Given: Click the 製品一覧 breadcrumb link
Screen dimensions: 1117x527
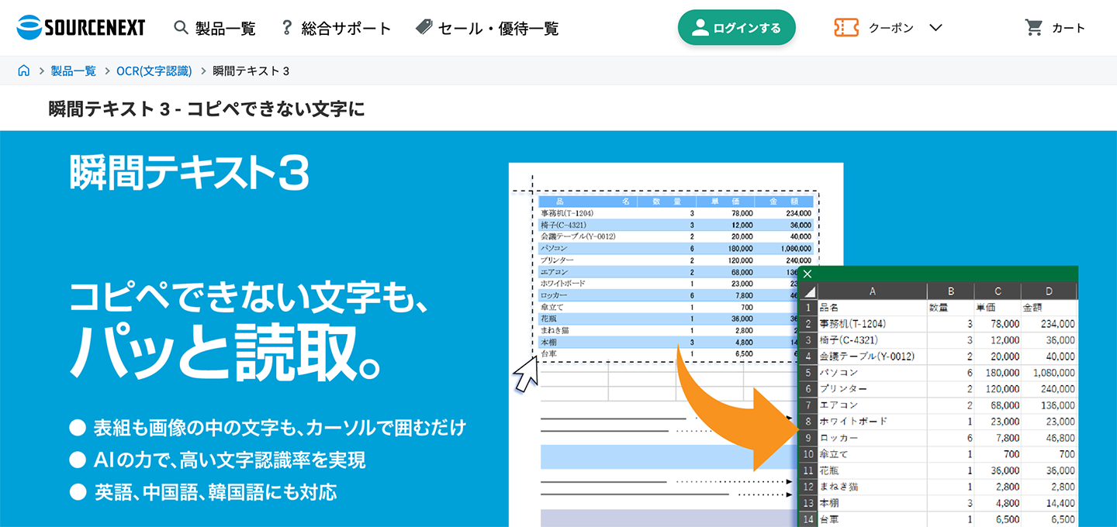Looking at the screenshot, I should (73, 70).
